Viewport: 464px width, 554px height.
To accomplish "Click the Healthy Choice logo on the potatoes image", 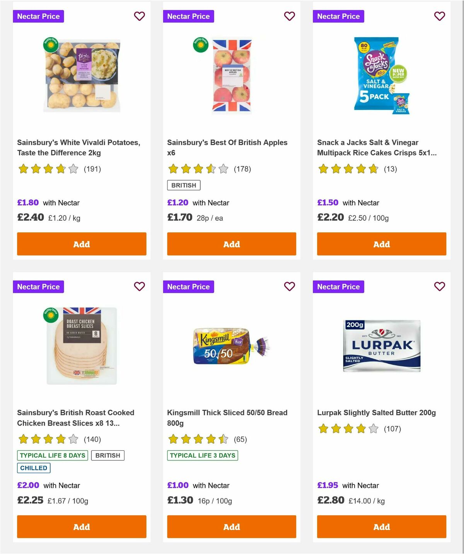I will click(x=50, y=45).
